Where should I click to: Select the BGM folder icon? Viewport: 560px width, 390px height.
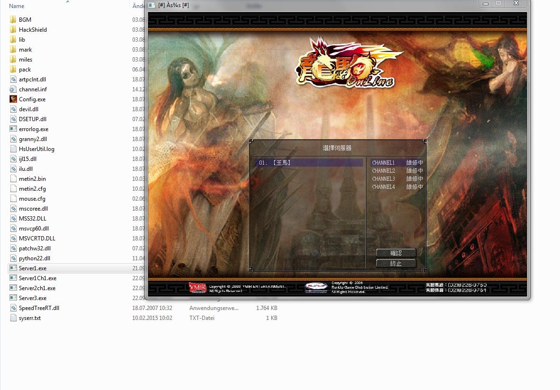(x=13, y=20)
